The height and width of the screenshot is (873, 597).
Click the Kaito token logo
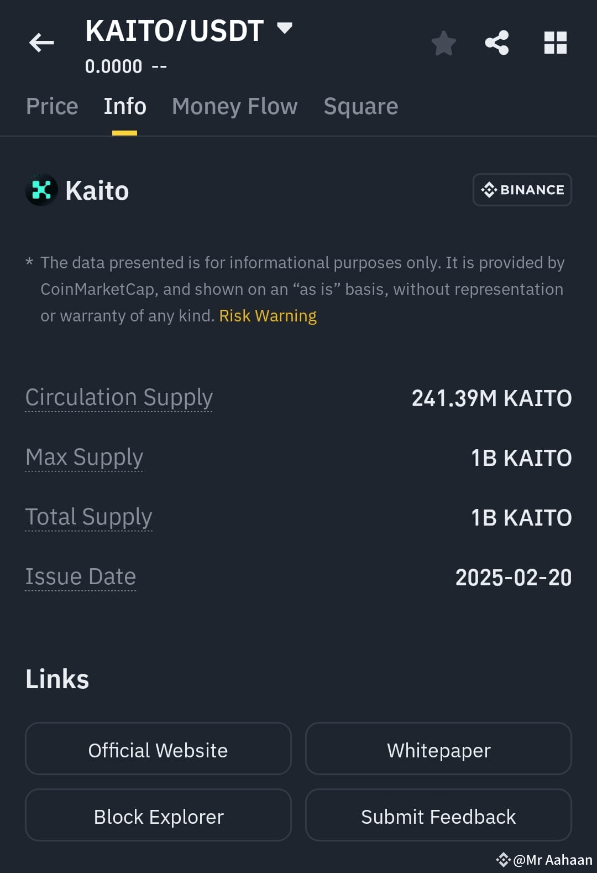click(41, 190)
